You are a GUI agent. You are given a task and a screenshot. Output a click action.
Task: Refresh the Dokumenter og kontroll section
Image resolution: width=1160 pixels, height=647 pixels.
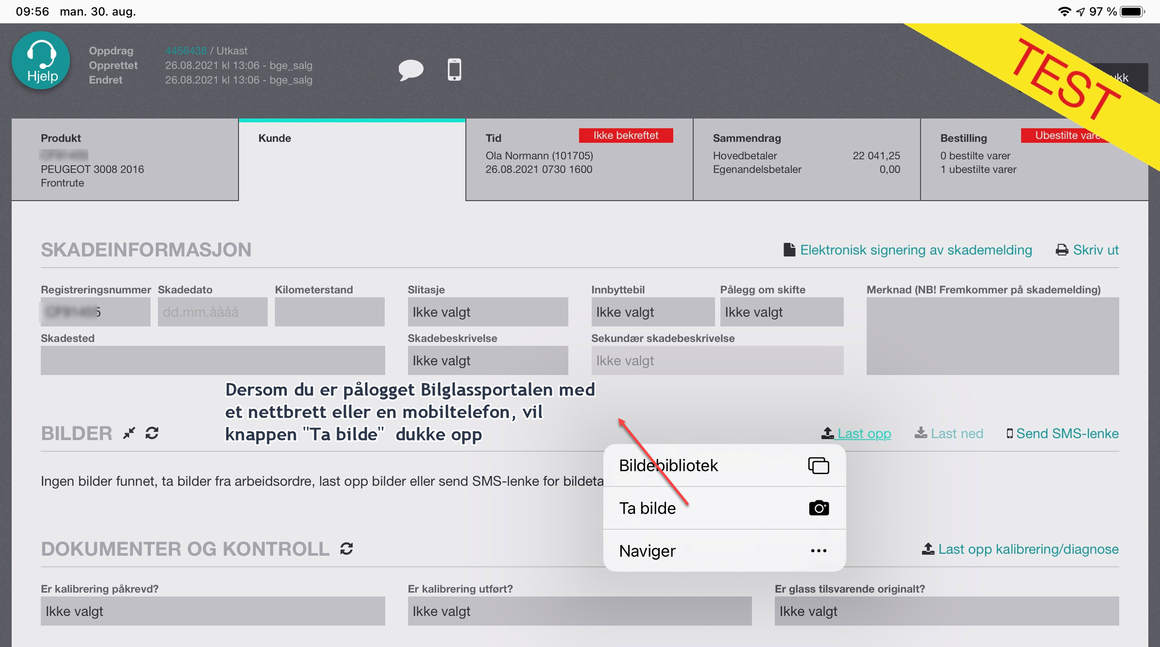(x=346, y=549)
